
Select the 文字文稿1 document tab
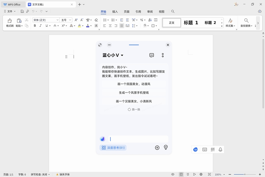(x=51, y=4)
